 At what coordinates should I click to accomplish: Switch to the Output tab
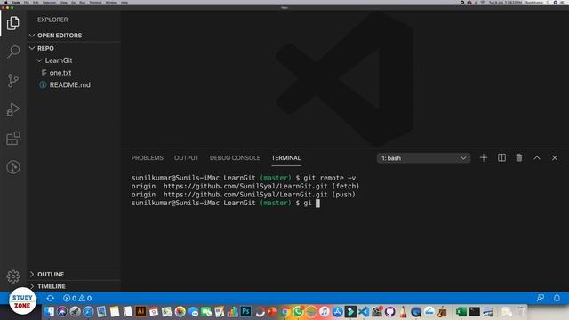tap(186, 158)
